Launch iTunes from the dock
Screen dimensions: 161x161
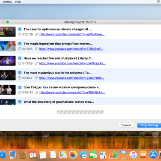[133, 155]
